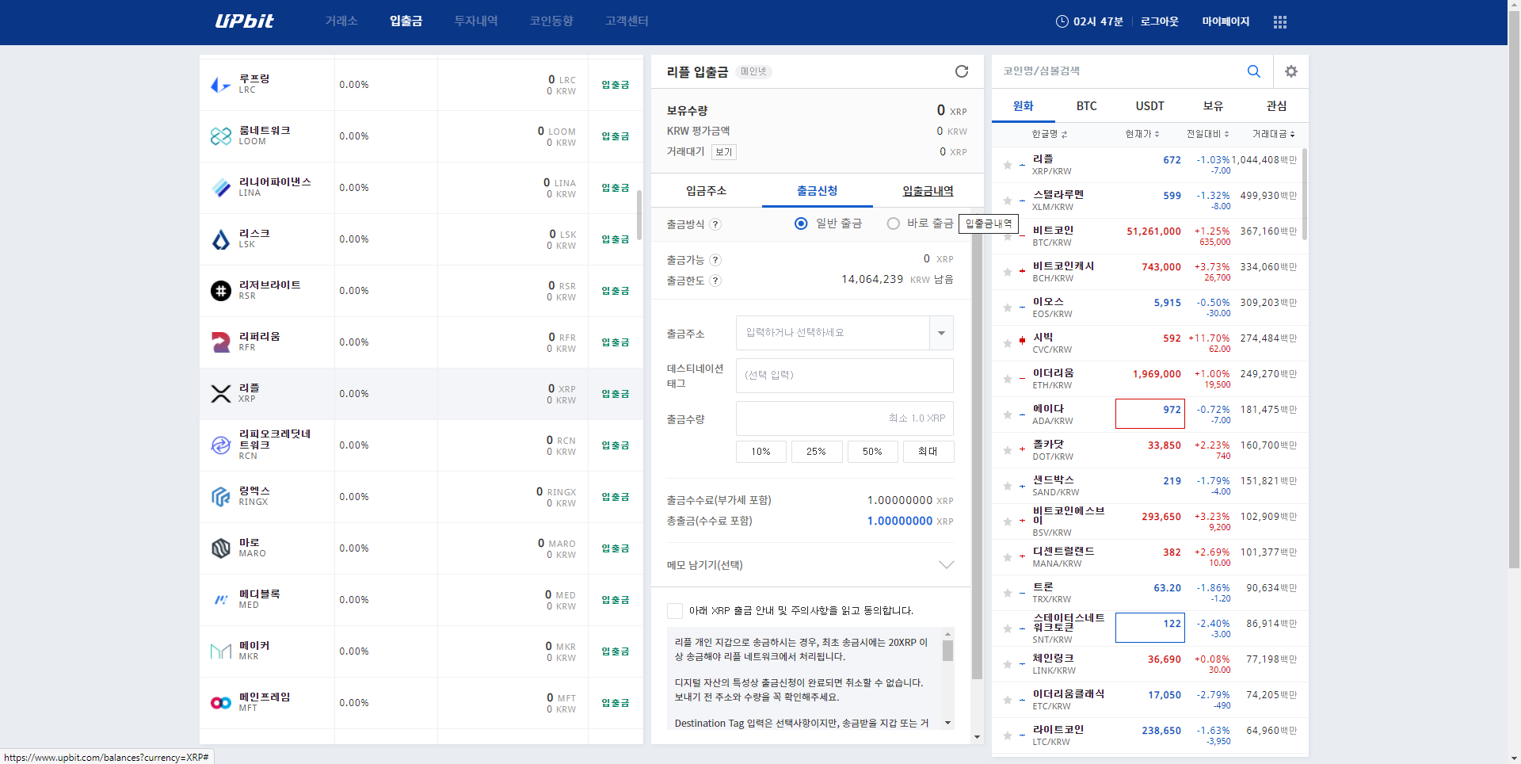Click the Mainframe MFT coin icon
The image size is (1521, 764).
click(x=221, y=703)
